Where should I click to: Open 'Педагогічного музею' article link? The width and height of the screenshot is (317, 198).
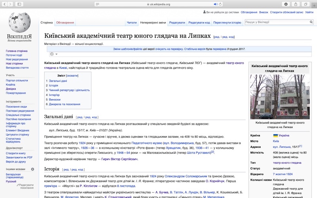point(147,143)
